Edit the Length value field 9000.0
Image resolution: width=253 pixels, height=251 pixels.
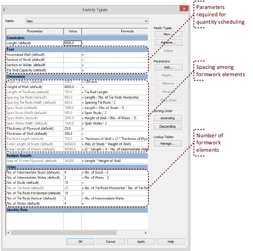tap(72, 43)
